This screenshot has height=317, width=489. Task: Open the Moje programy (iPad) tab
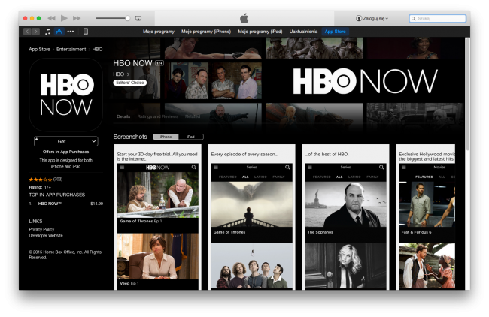pyautogui.click(x=260, y=32)
